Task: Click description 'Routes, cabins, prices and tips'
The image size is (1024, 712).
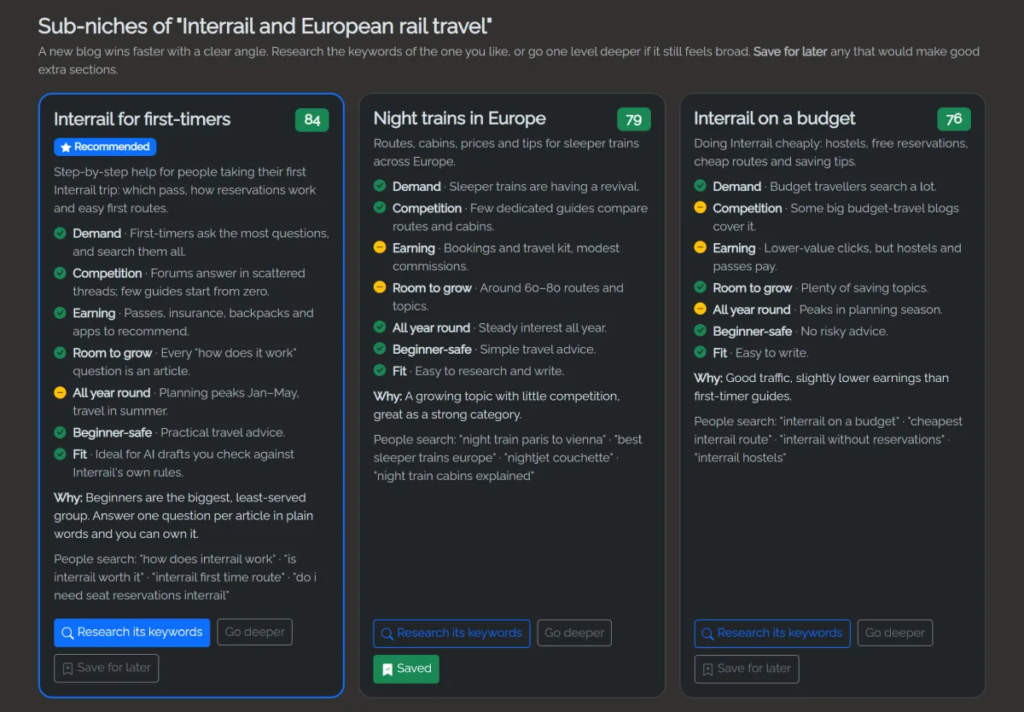Action: point(506,152)
